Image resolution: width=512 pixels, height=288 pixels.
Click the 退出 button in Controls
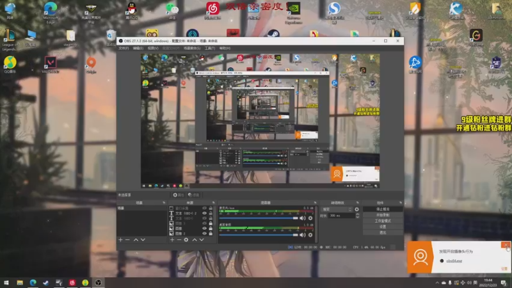pos(383,232)
